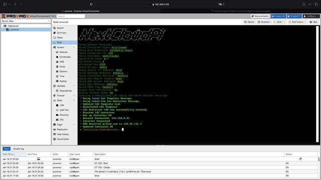Click the ZFS grid icon

(57, 120)
